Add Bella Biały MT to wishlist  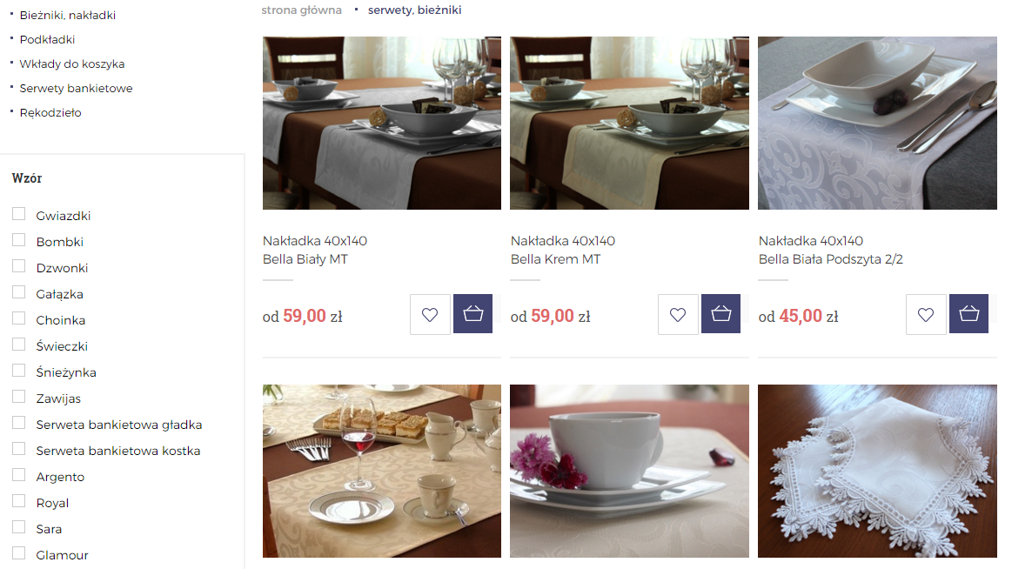point(430,314)
